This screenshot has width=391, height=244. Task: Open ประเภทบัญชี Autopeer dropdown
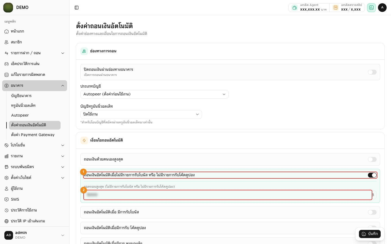[154, 94]
